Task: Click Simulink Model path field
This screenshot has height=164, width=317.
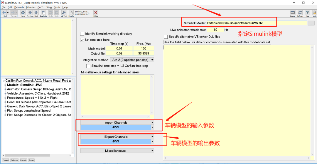Action: 257,23
